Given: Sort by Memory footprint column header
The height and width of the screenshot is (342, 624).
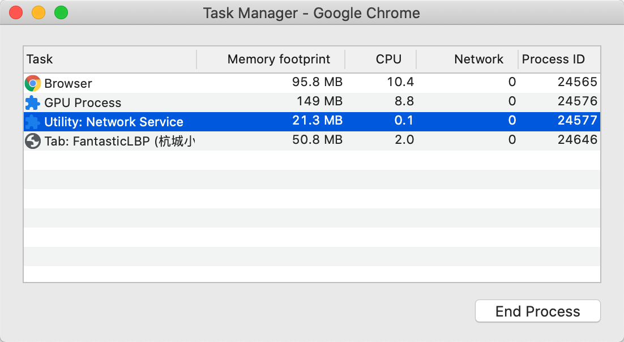Looking at the screenshot, I should pos(271,59).
